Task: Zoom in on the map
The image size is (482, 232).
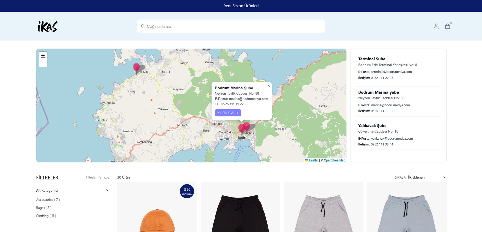Action: 43,56
